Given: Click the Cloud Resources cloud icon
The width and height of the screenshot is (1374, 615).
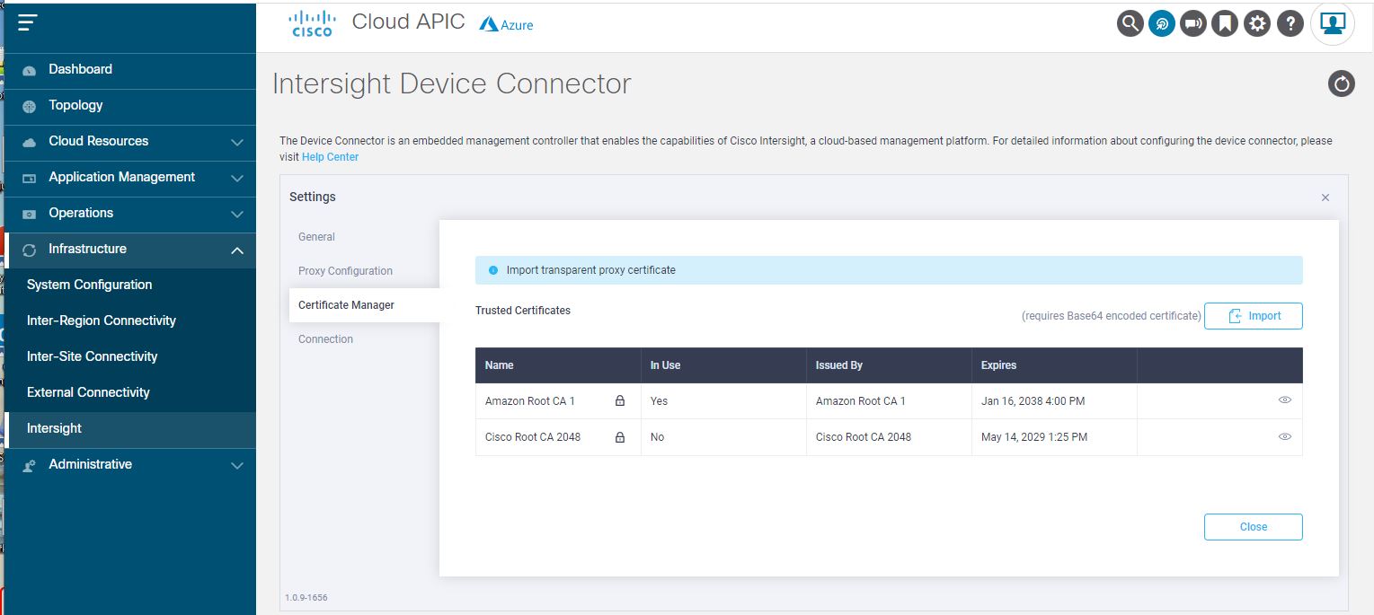Looking at the screenshot, I should [x=30, y=142].
